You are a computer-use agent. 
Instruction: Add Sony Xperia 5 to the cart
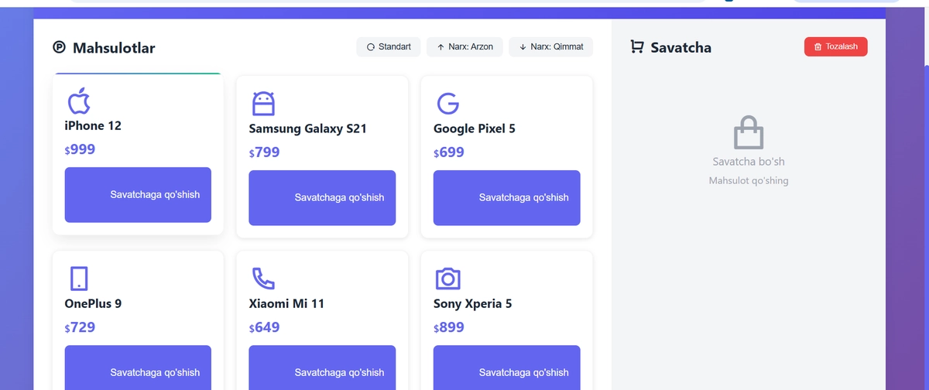(x=506, y=368)
